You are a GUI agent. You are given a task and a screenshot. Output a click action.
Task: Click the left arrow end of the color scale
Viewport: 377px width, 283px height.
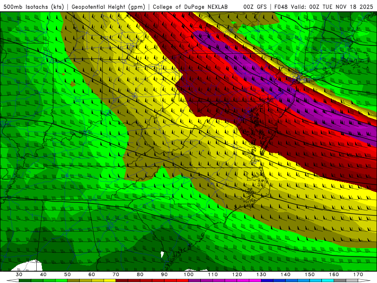click(x=13, y=281)
